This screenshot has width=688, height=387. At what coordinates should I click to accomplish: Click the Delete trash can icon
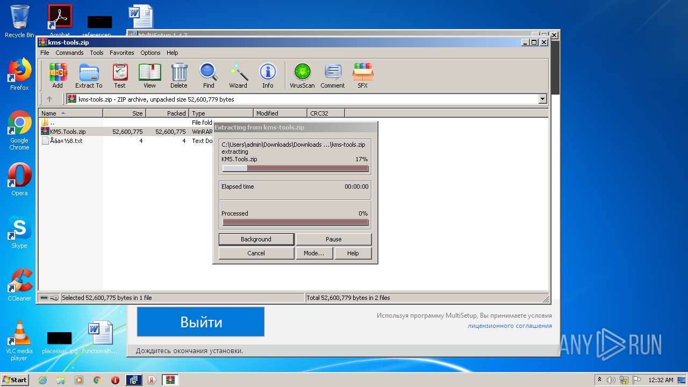coord(179,75)
